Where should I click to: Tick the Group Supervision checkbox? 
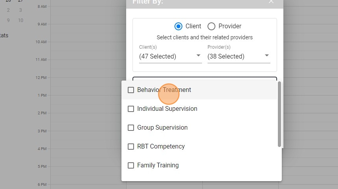pyautogui.click(x=131, y=128)
